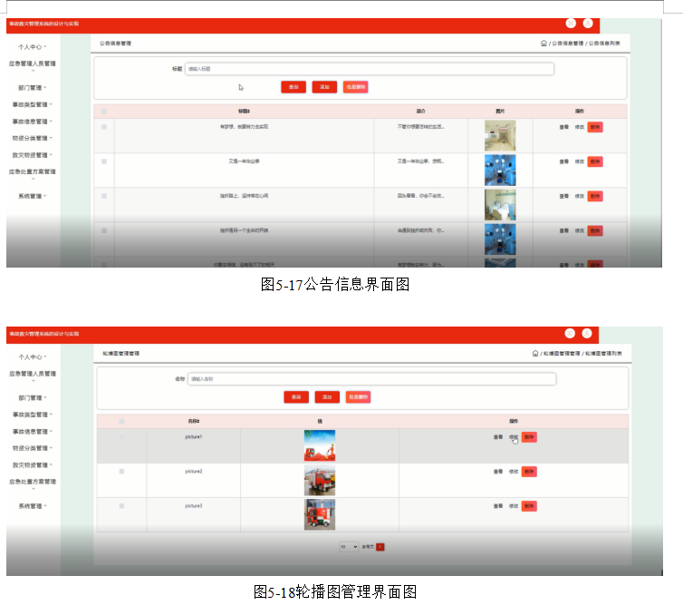683x615 pixels.
Task: Expand 物资分类管理 in the upper screenshot sidebar
Action: click(33, 138)
